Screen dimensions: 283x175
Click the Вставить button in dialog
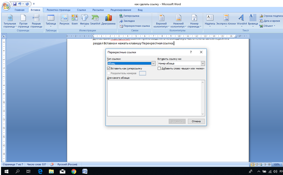[x=177, y=121]
